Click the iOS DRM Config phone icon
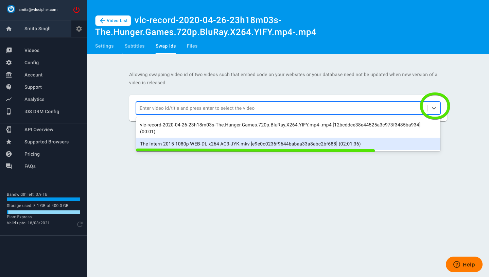489x277 pixels. point(9,111)
